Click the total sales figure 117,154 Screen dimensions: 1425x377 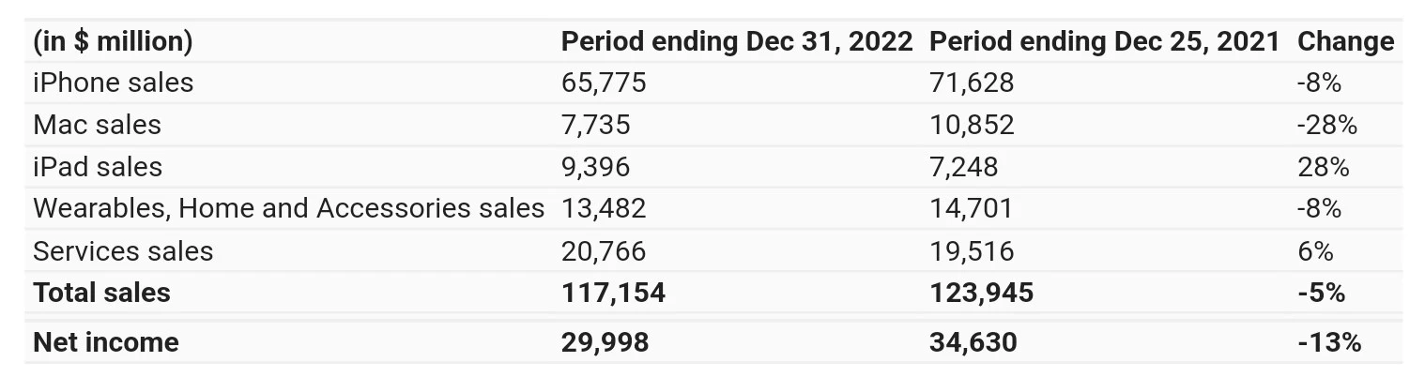(x=613, y=293)
